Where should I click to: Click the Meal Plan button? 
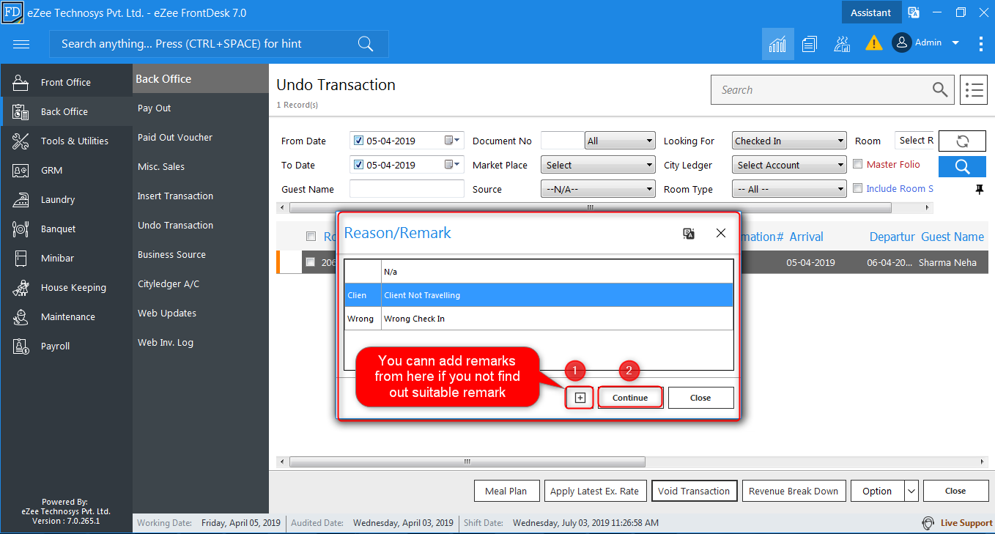[x=506, y=491]
